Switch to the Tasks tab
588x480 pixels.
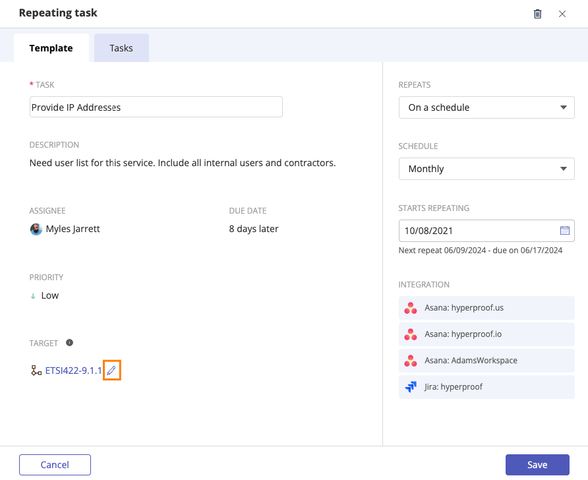click(121, 48)
